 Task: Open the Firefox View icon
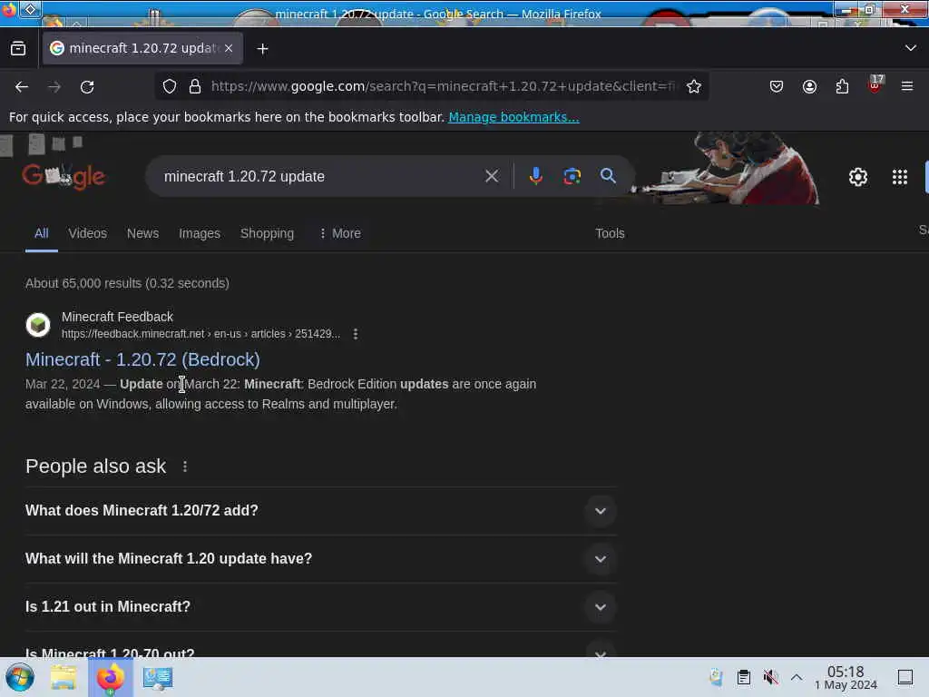[18, 49]
